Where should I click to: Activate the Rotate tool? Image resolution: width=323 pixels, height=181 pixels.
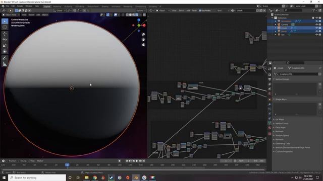pyautogui.click(x=5, y=40)
